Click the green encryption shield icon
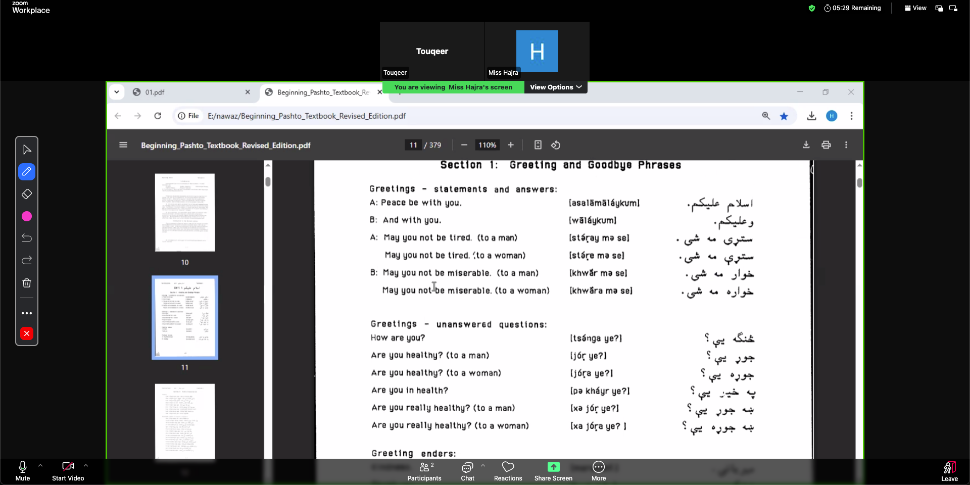This screenshot has width=970, height=485. click(x=811, y=8)
